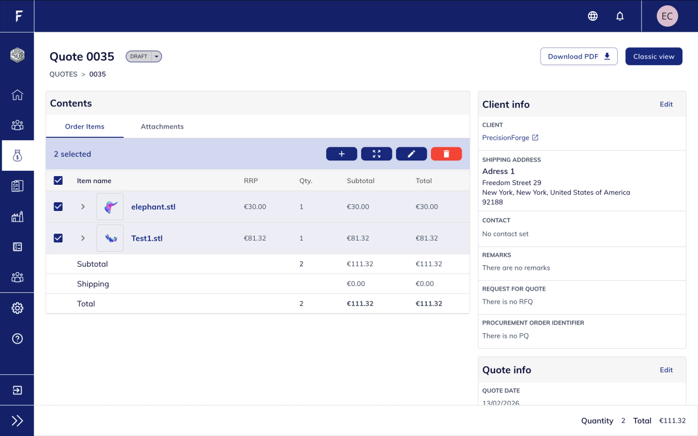The width and height of the screenshot is (698, 436).
Task: Open the factory production sidebar icon
Action: (17, 216)
